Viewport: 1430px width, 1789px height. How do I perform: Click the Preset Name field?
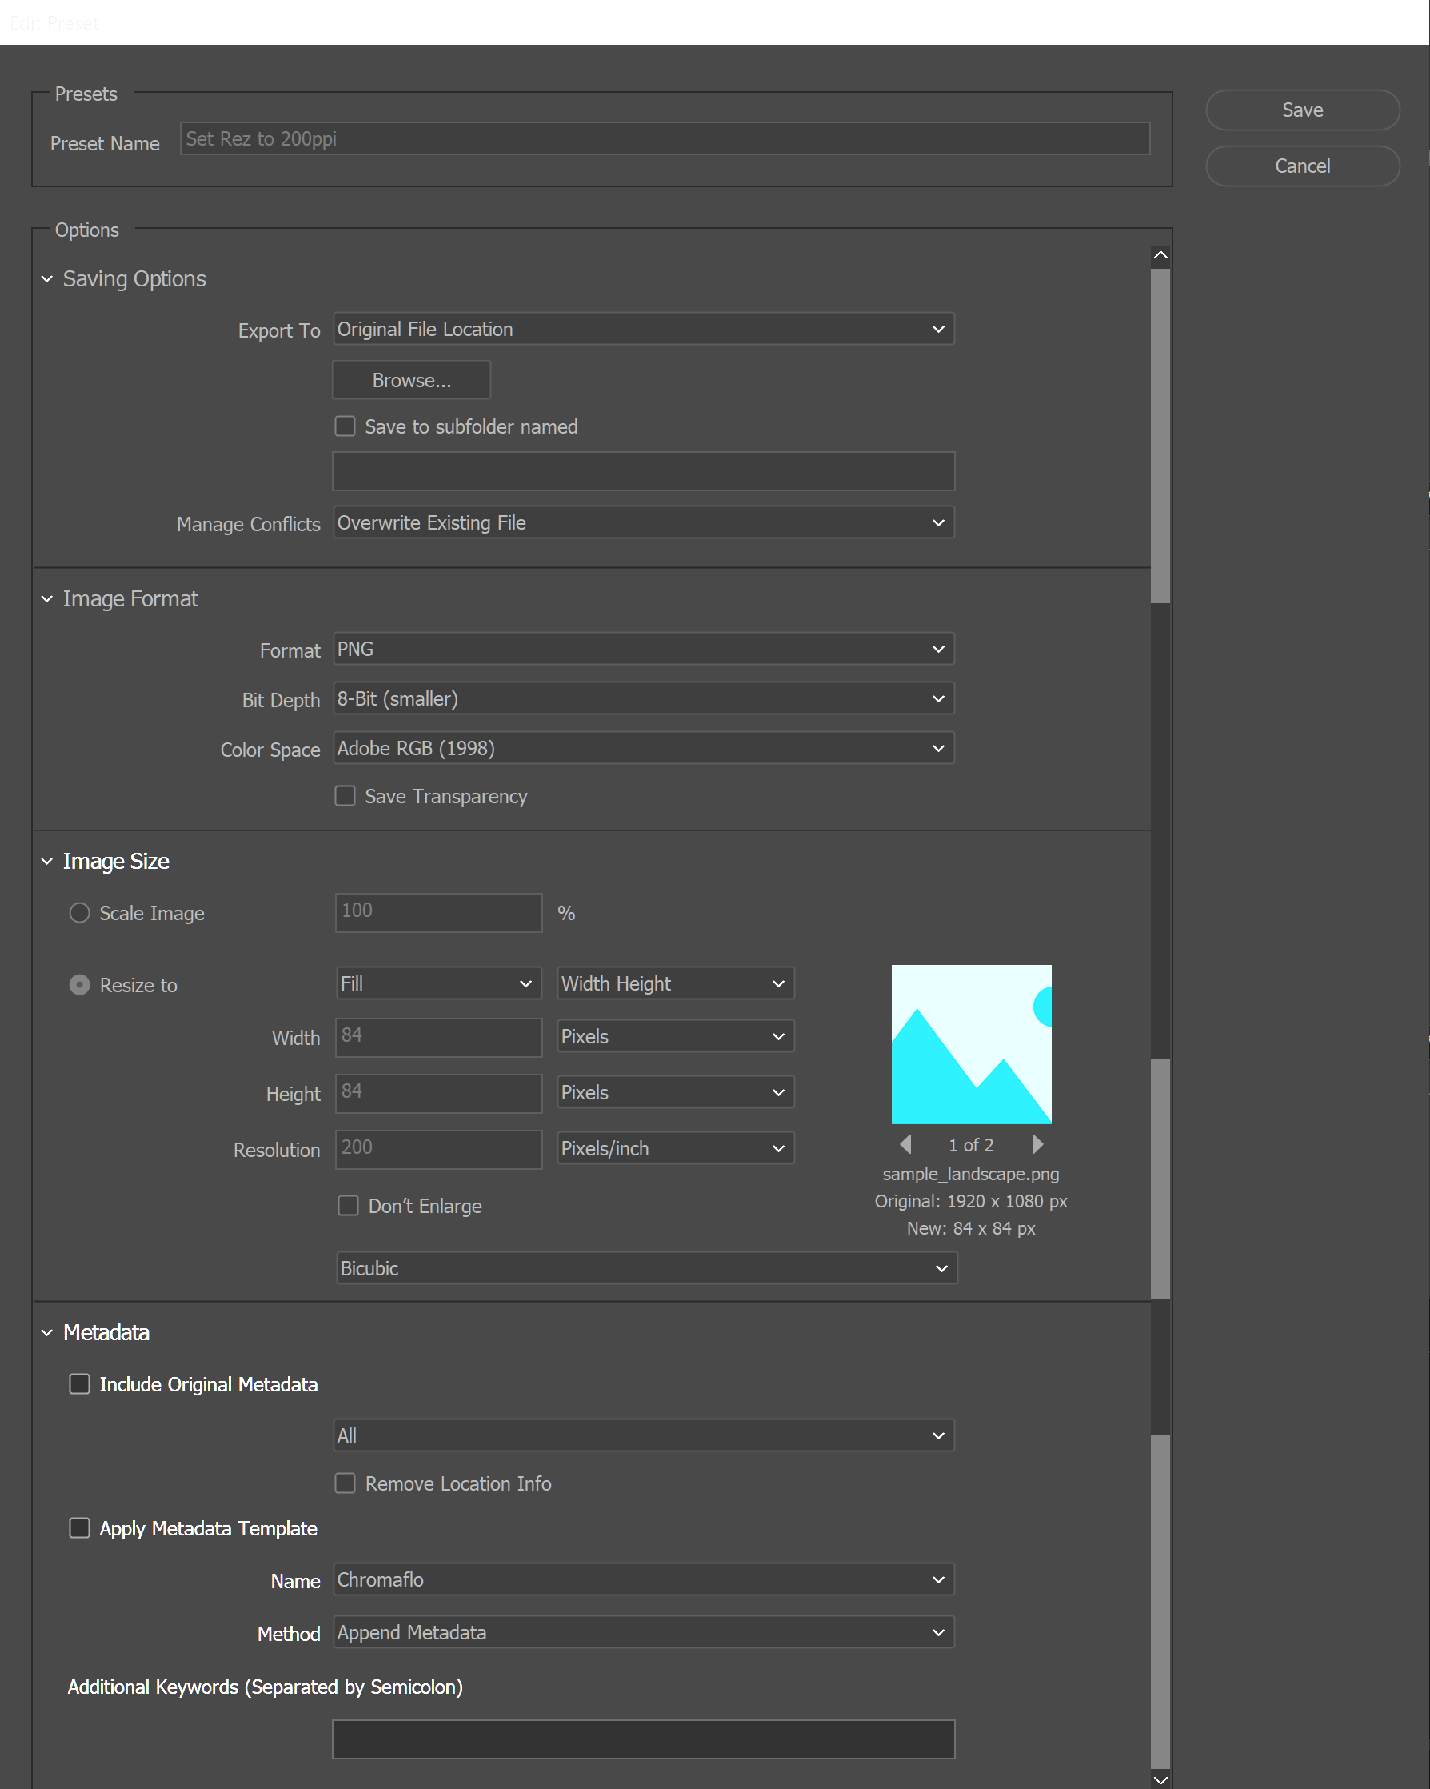click(664, 138)
